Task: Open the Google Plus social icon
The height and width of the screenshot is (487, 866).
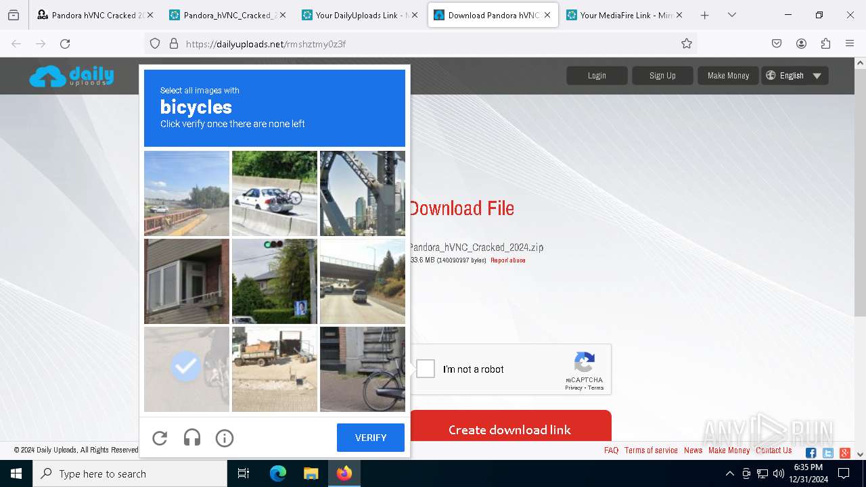Action: pos(845,453)
